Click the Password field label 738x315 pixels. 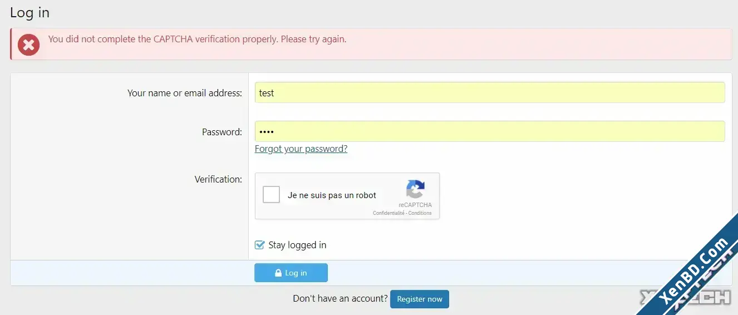[222, 132]
